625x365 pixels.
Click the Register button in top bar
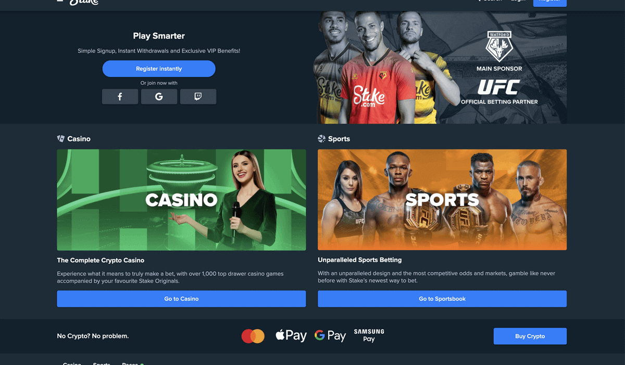(x=550, y=2)
